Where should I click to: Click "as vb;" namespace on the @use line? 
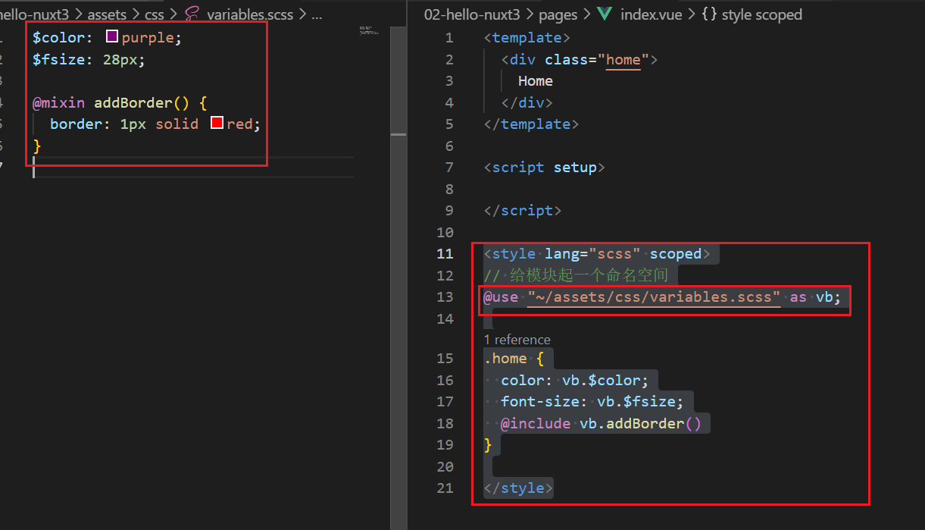816,297
